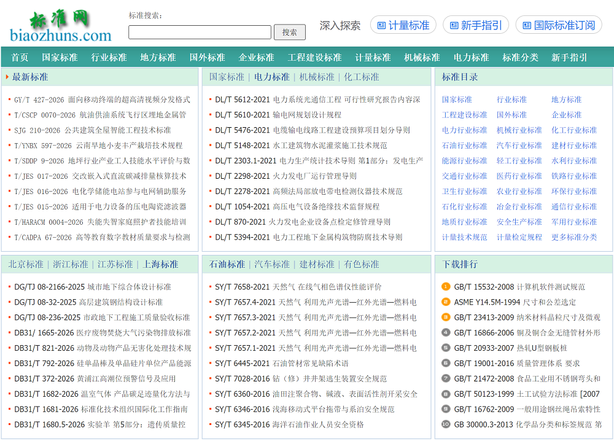Click rank 2 badge beside ASME Y14.5M-1994
The height and width of the screenshot is (441, 614).
(x=446, y=302)
